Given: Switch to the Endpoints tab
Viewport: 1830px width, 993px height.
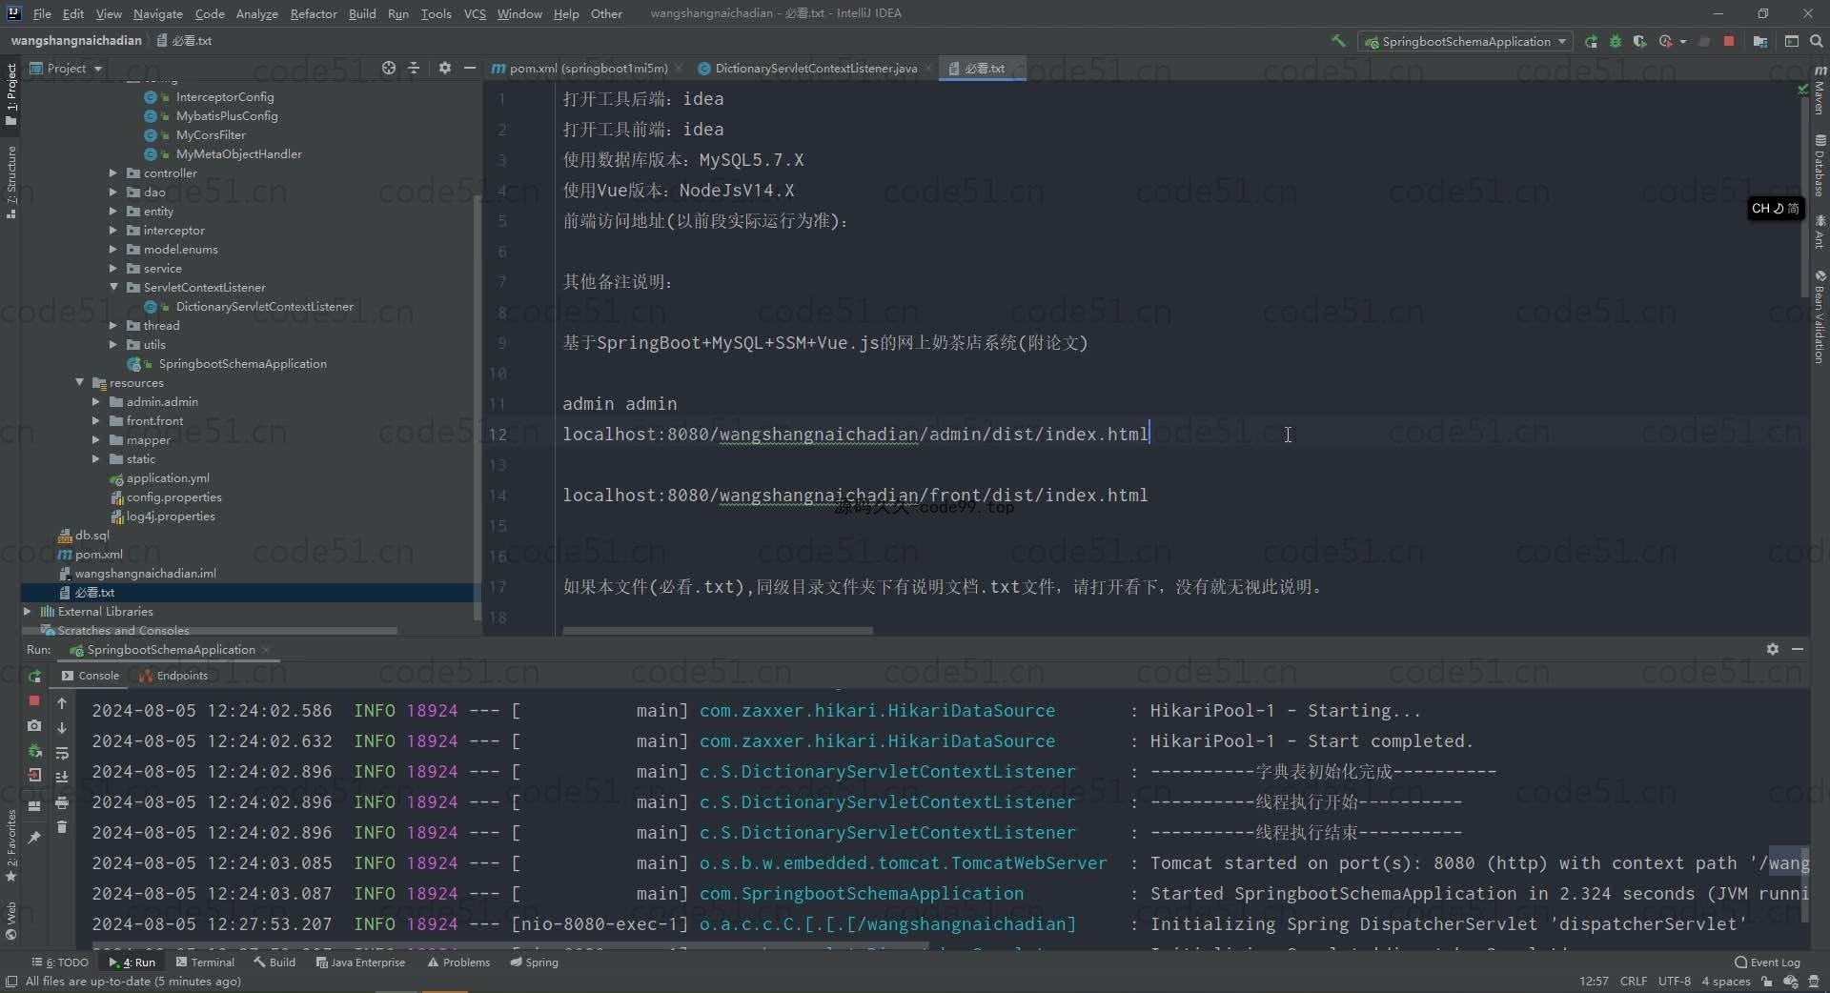Looking at the screenshot, I should (x=173, y=676).
